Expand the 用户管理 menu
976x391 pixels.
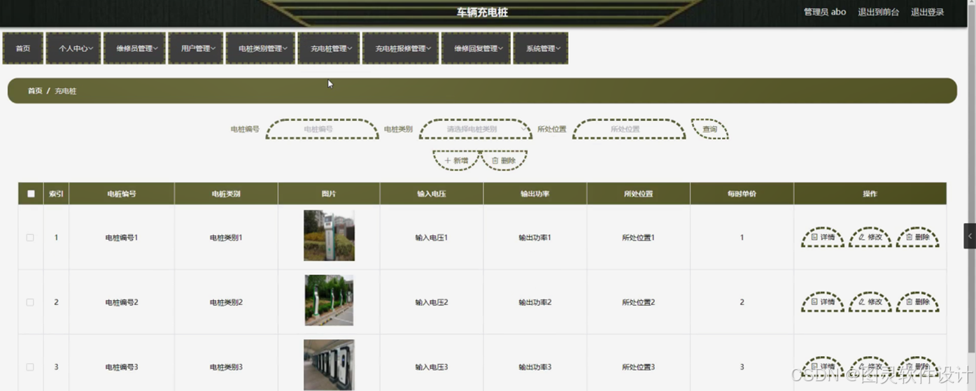(x=196, y=48)
